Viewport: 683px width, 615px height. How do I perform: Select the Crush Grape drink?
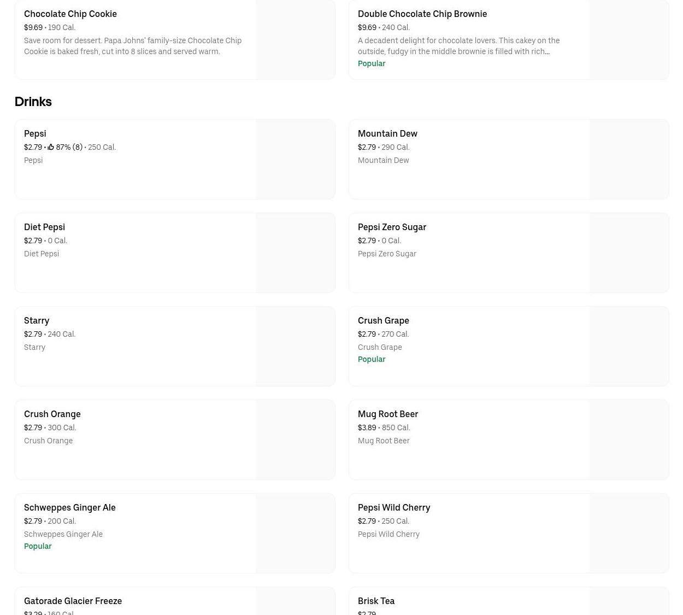[x=383, y=320]
